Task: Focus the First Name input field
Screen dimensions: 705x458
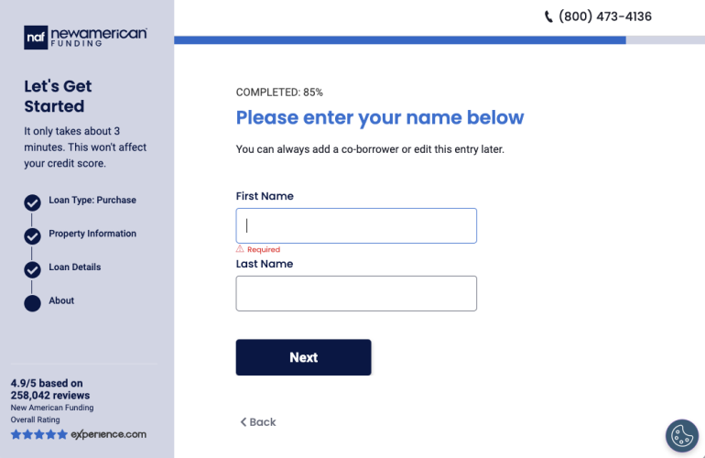Action: [356, 225]
